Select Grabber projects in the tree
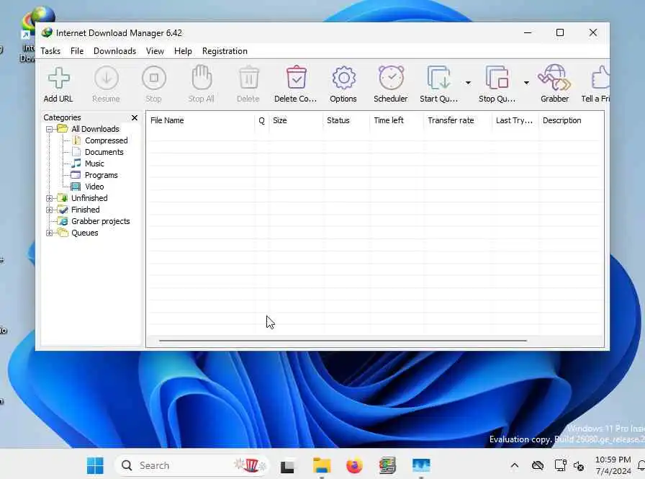This screenshot has height=479, width=645. click(100, 221)
